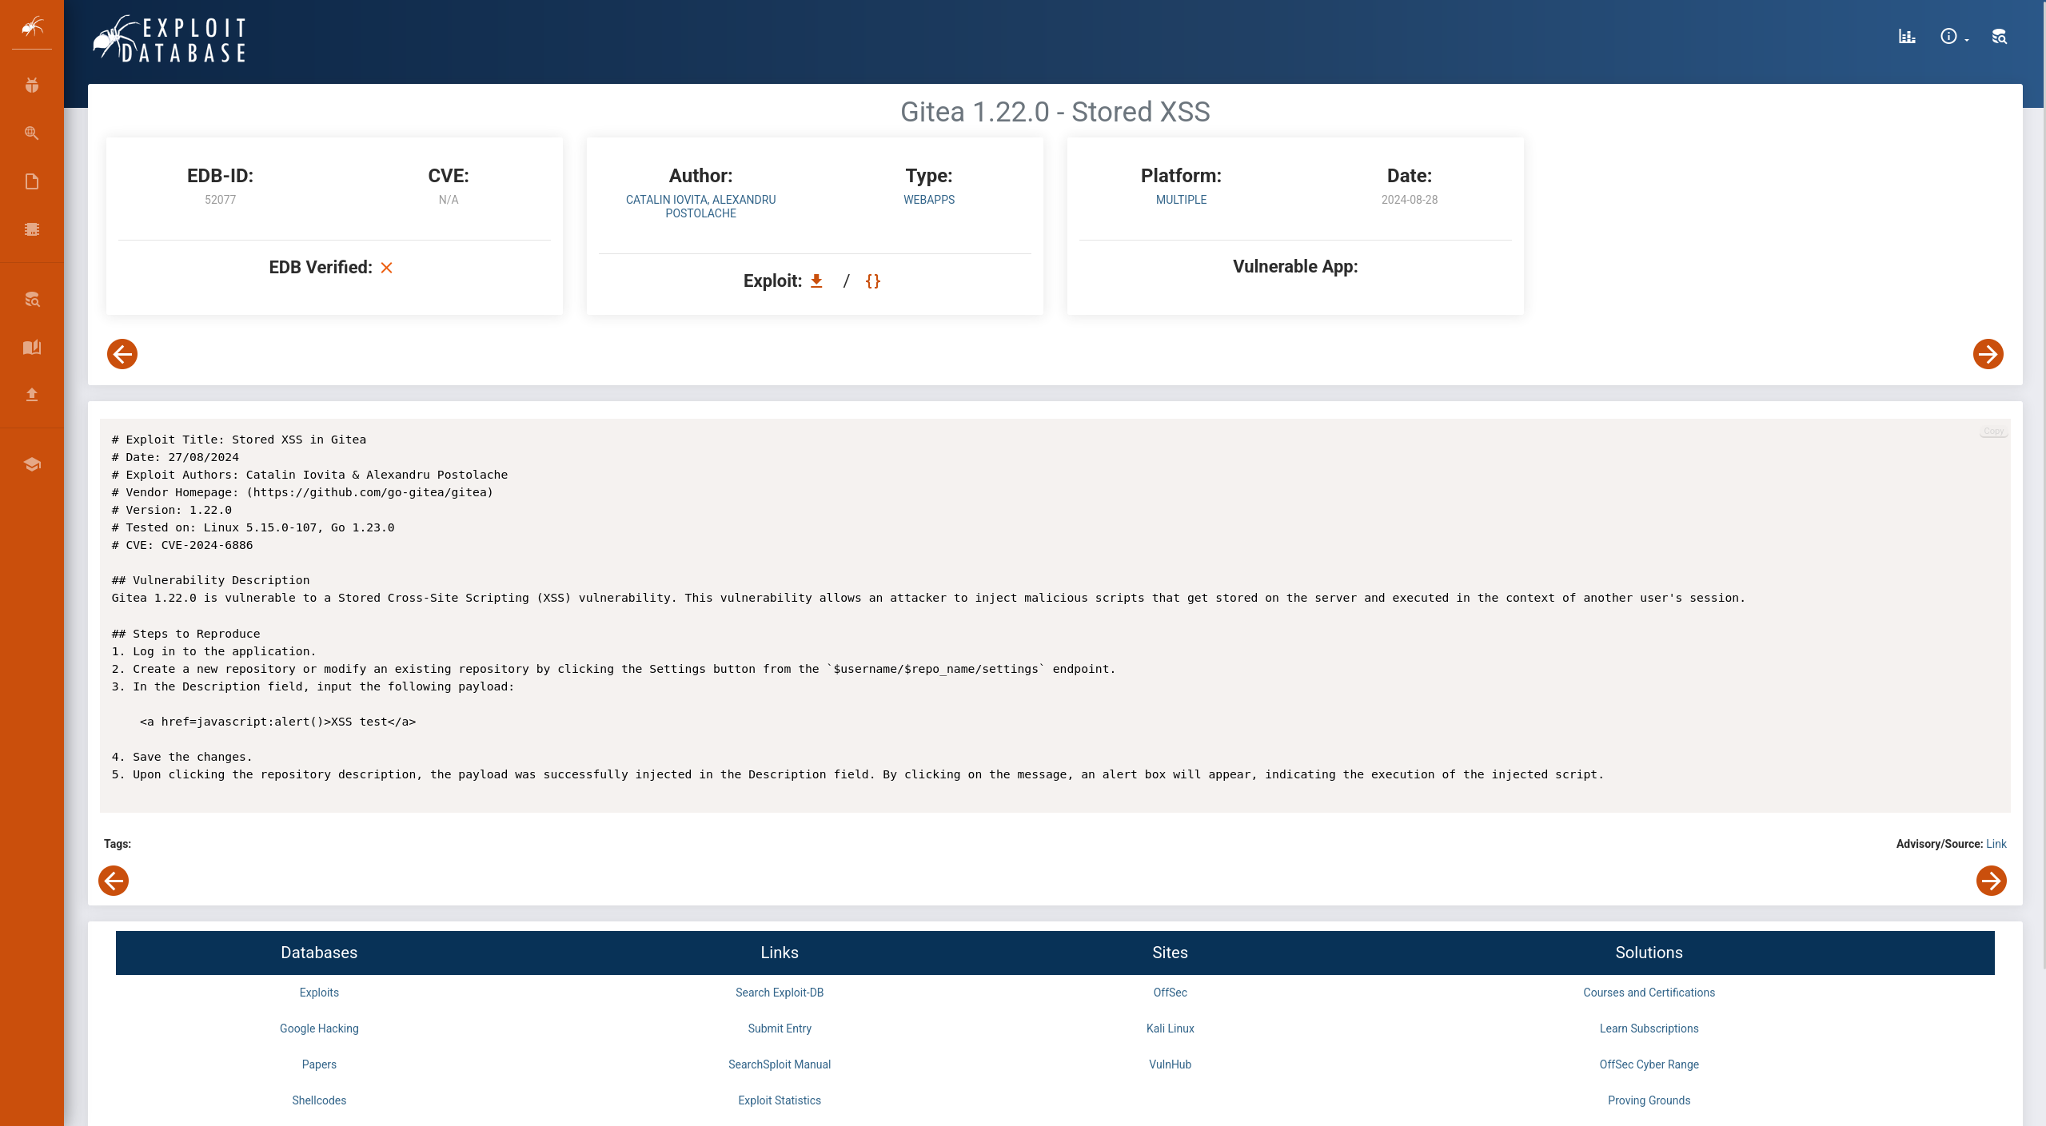Click the spider logo at sidebar top
Image resolution: width=2046 pixels, height=1126 pixels.
coord(32,27)
